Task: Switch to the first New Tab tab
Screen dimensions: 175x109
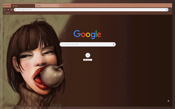Action: click(x=23, y=6)
